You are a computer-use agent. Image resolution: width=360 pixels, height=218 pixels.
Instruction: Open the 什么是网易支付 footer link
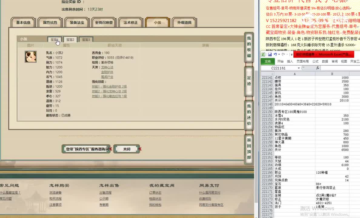210,193
